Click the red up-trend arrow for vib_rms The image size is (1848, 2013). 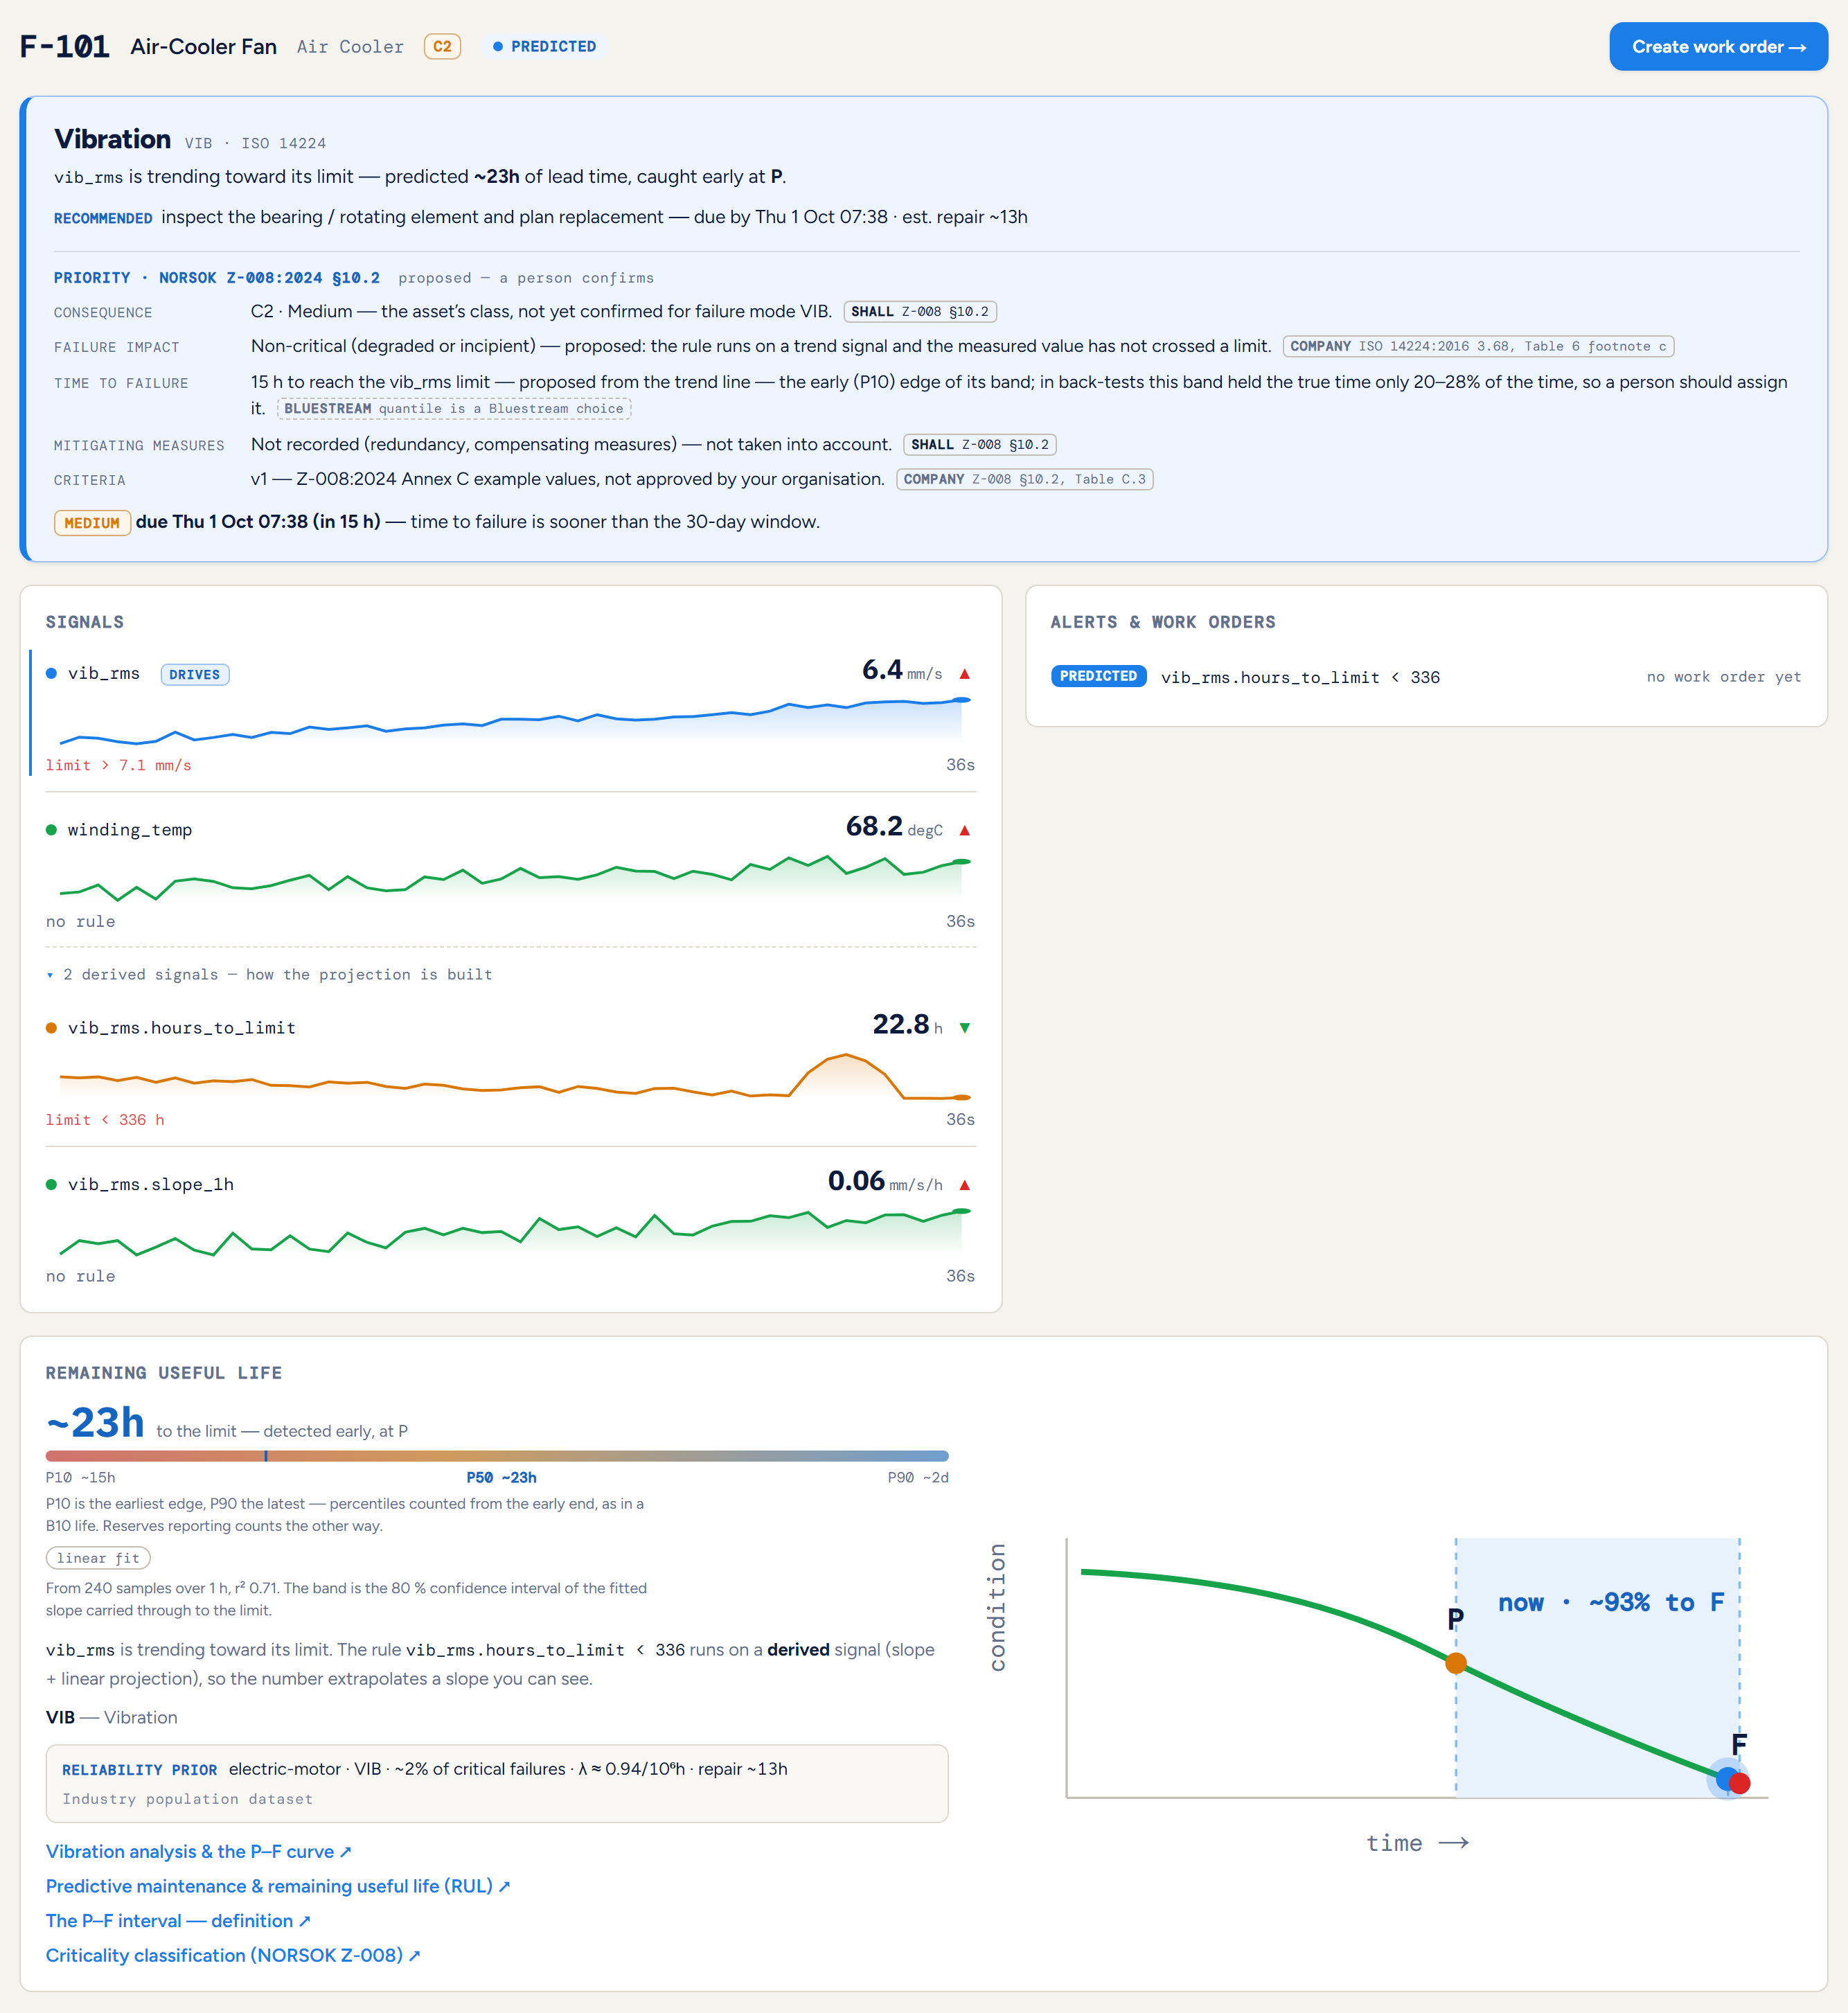pyautogui.click(x=964, y=674)
